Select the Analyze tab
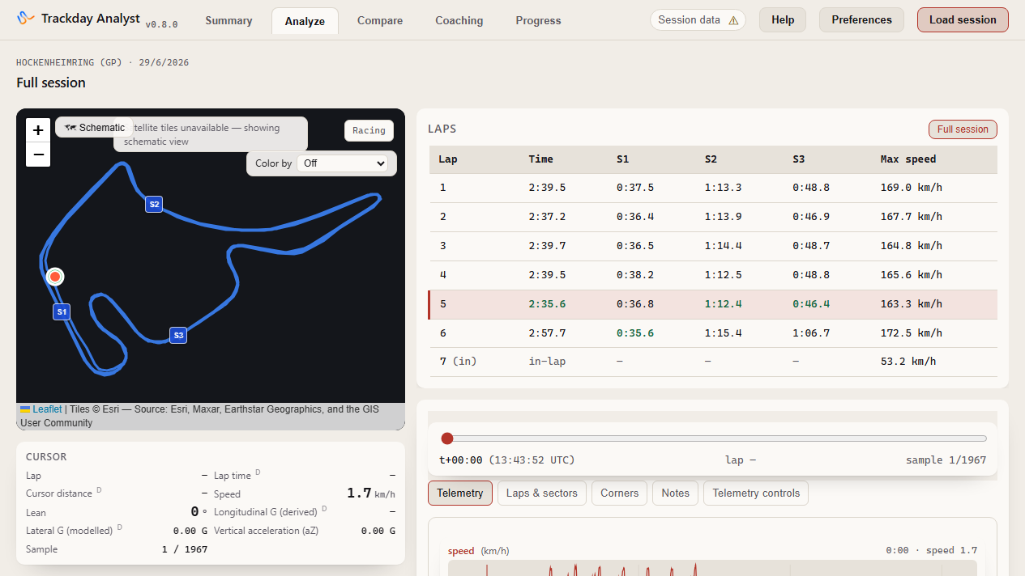The height and width of the screenshot is (576, 1025). [305, 21]
